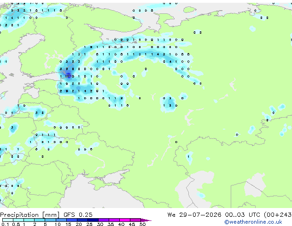The image size is (292, 226).
Task: Pick the purple legend swatch between 30 and 35
Action: (103, 220)
